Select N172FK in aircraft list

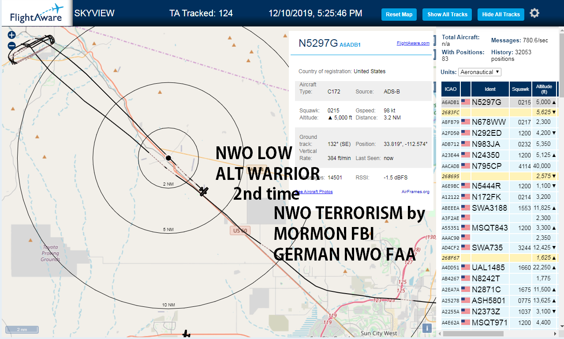click(487, 197)
